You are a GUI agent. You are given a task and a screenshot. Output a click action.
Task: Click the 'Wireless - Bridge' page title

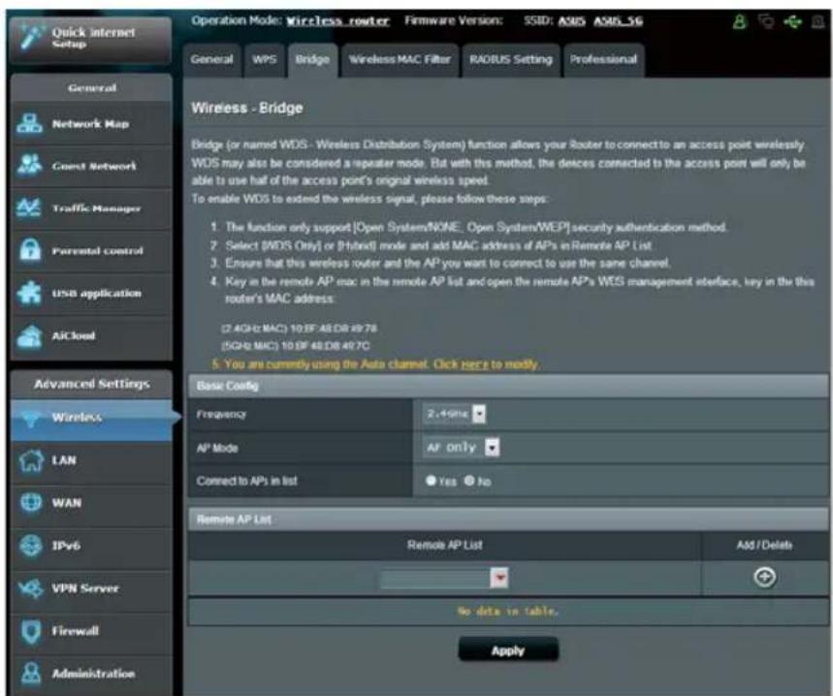(247, 109)
